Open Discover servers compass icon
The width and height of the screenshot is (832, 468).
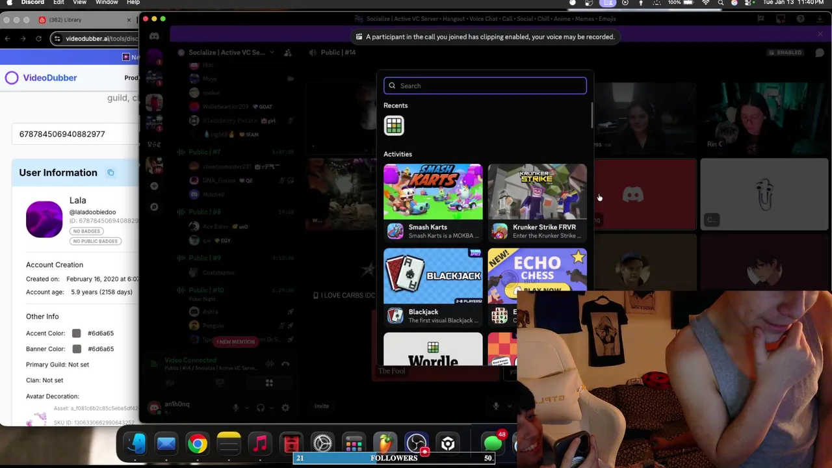[154, 207]
